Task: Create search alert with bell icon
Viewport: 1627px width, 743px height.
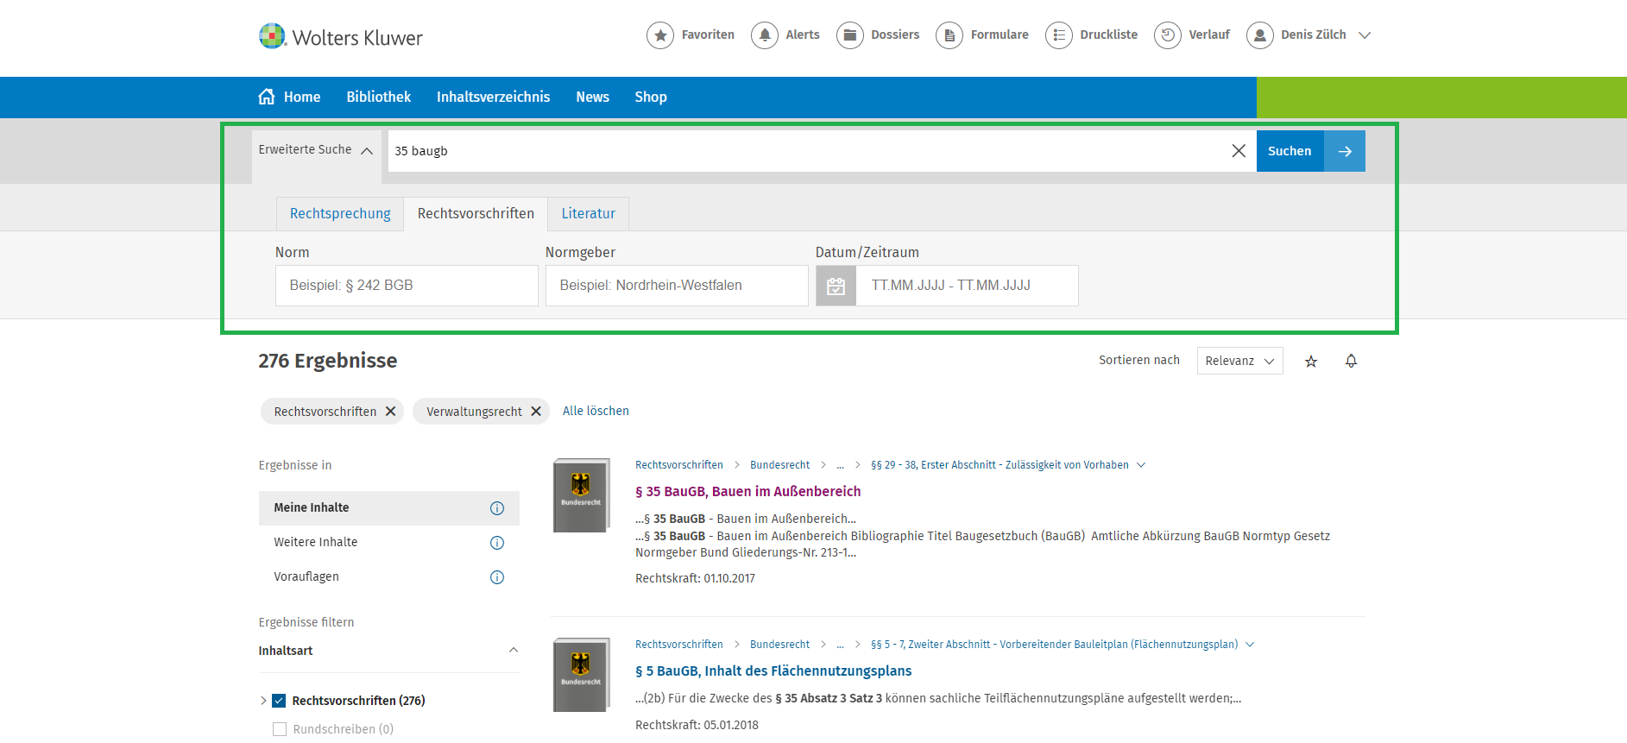Action: click(x=1352, y=362)
